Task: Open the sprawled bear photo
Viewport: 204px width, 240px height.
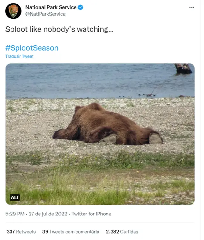Action: 100,134
